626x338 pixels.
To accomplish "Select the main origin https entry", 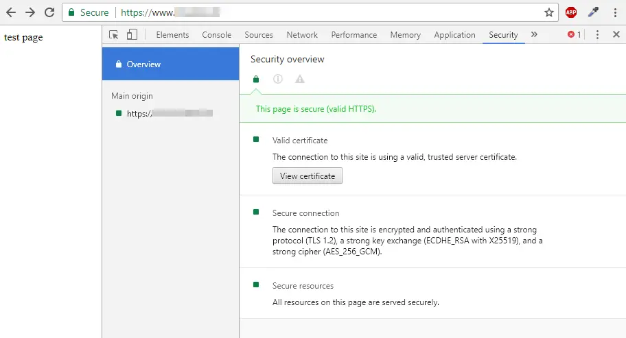I will 171,114.
